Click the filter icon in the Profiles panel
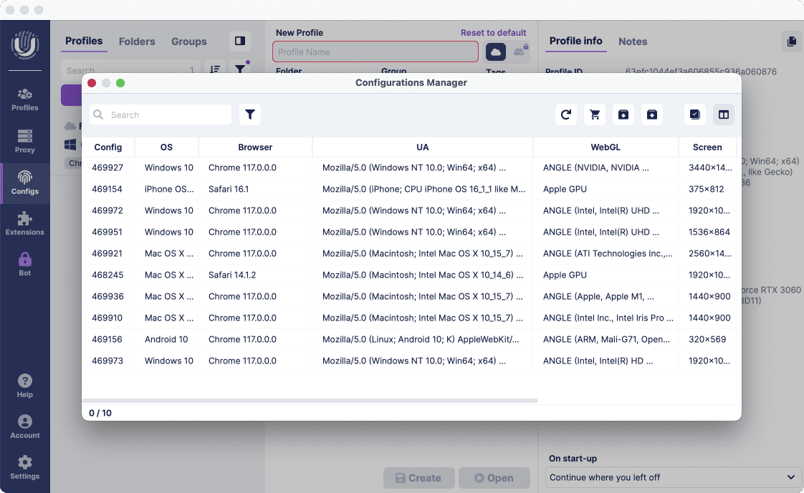Screen dimensions: 804x493 [240, 69]
